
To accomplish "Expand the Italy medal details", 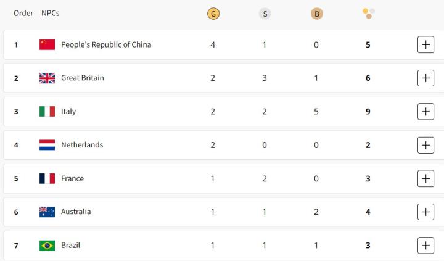I will (425, 112).
